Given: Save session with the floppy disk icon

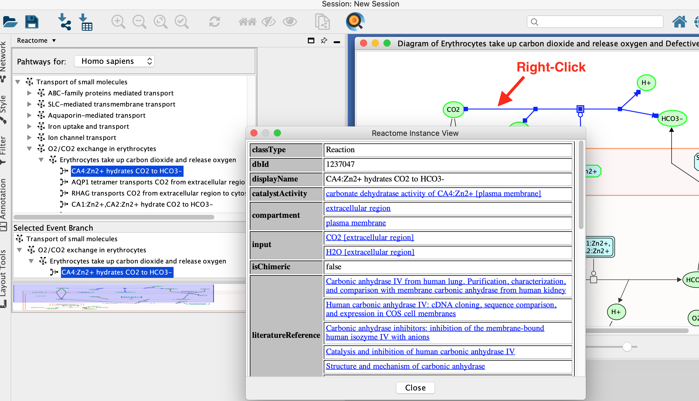Looking at the screenshot, I should pyautogui.click(x=32, y=22).
